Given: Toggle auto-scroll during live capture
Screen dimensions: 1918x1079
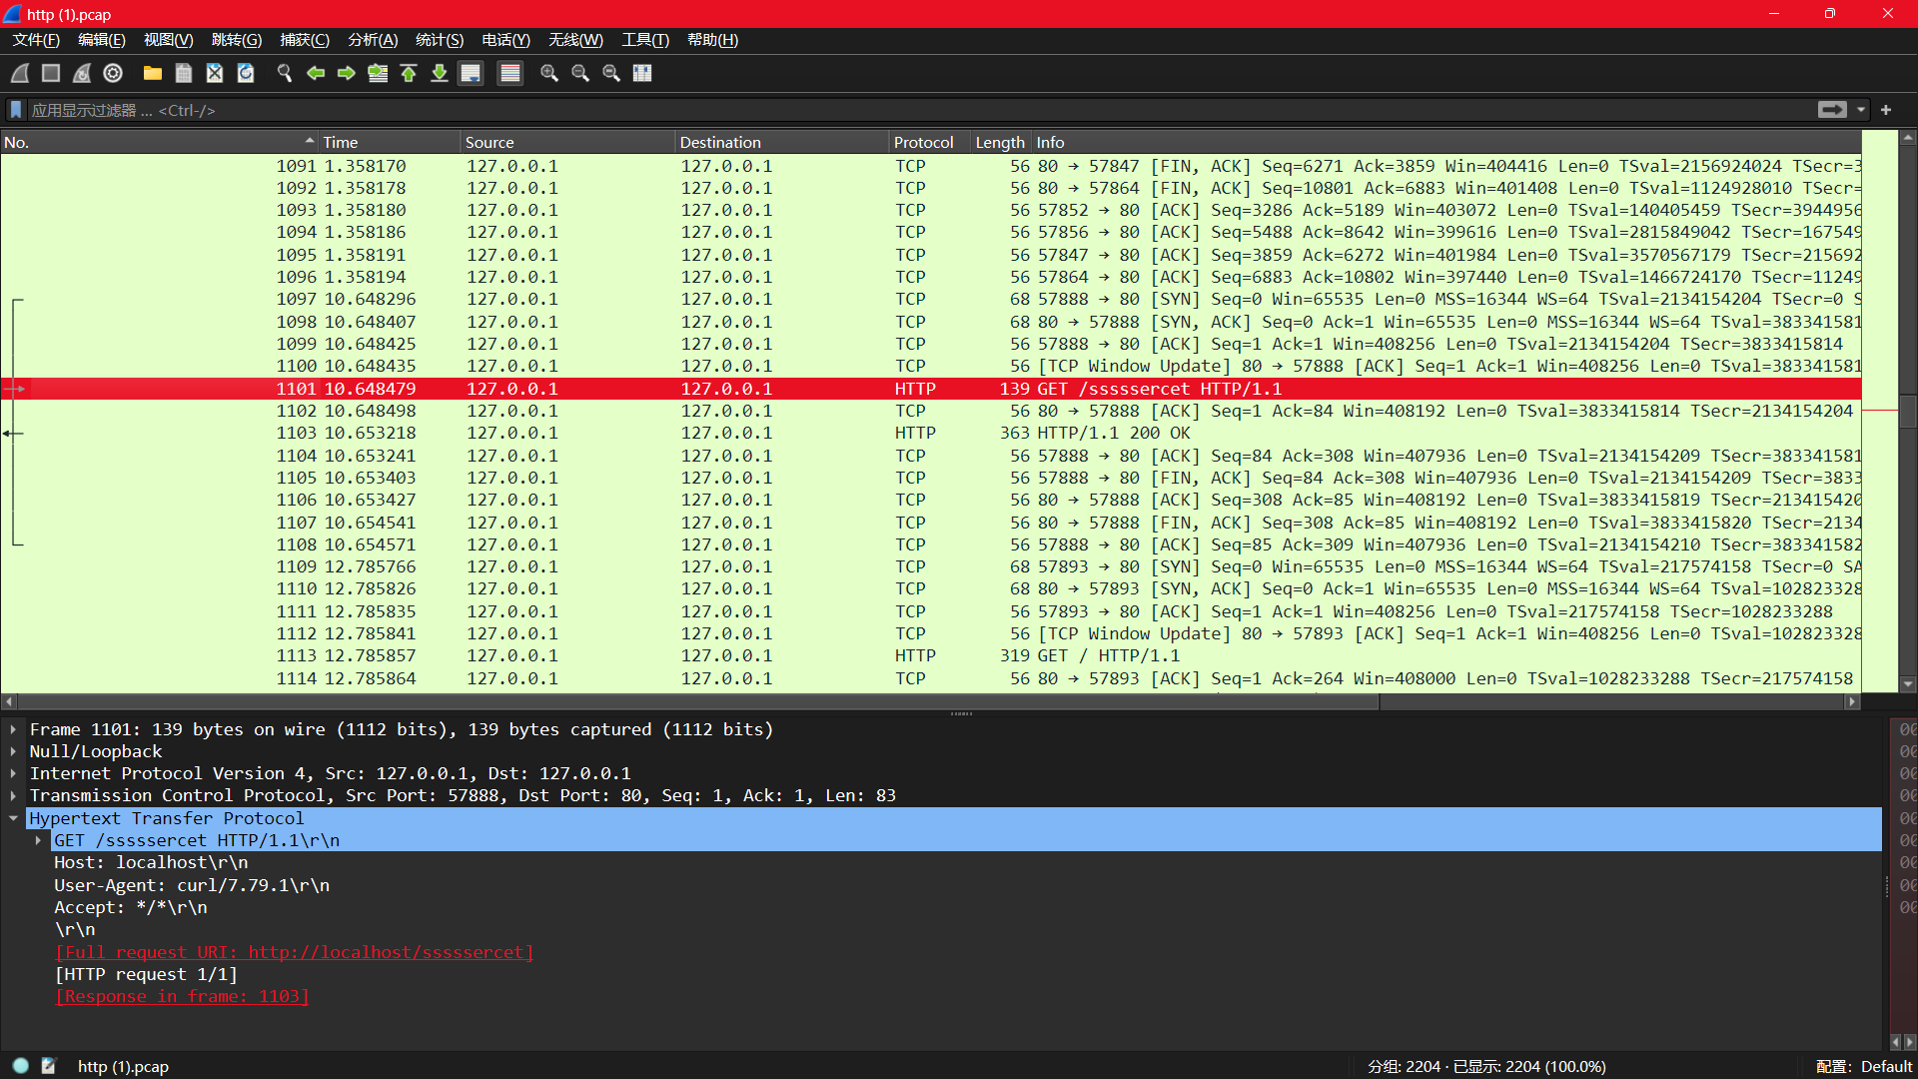Looking at the screenshot, I should (x=471, y=73).
